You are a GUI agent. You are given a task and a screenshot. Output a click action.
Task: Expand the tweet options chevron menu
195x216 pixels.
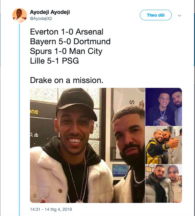point(180,15)
